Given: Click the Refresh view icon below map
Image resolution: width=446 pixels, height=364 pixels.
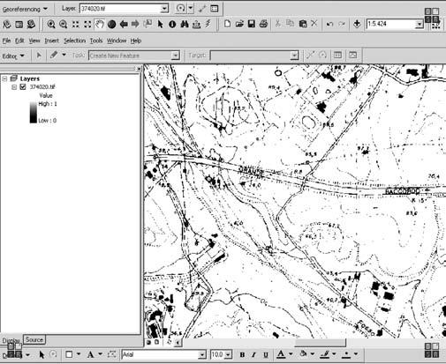Looking at the screenshot, I should [x=169, y=343].
